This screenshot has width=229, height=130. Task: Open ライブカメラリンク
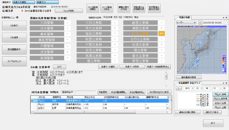click(14, 61)
